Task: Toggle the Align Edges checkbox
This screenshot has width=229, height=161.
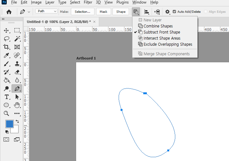Action: 206,11
